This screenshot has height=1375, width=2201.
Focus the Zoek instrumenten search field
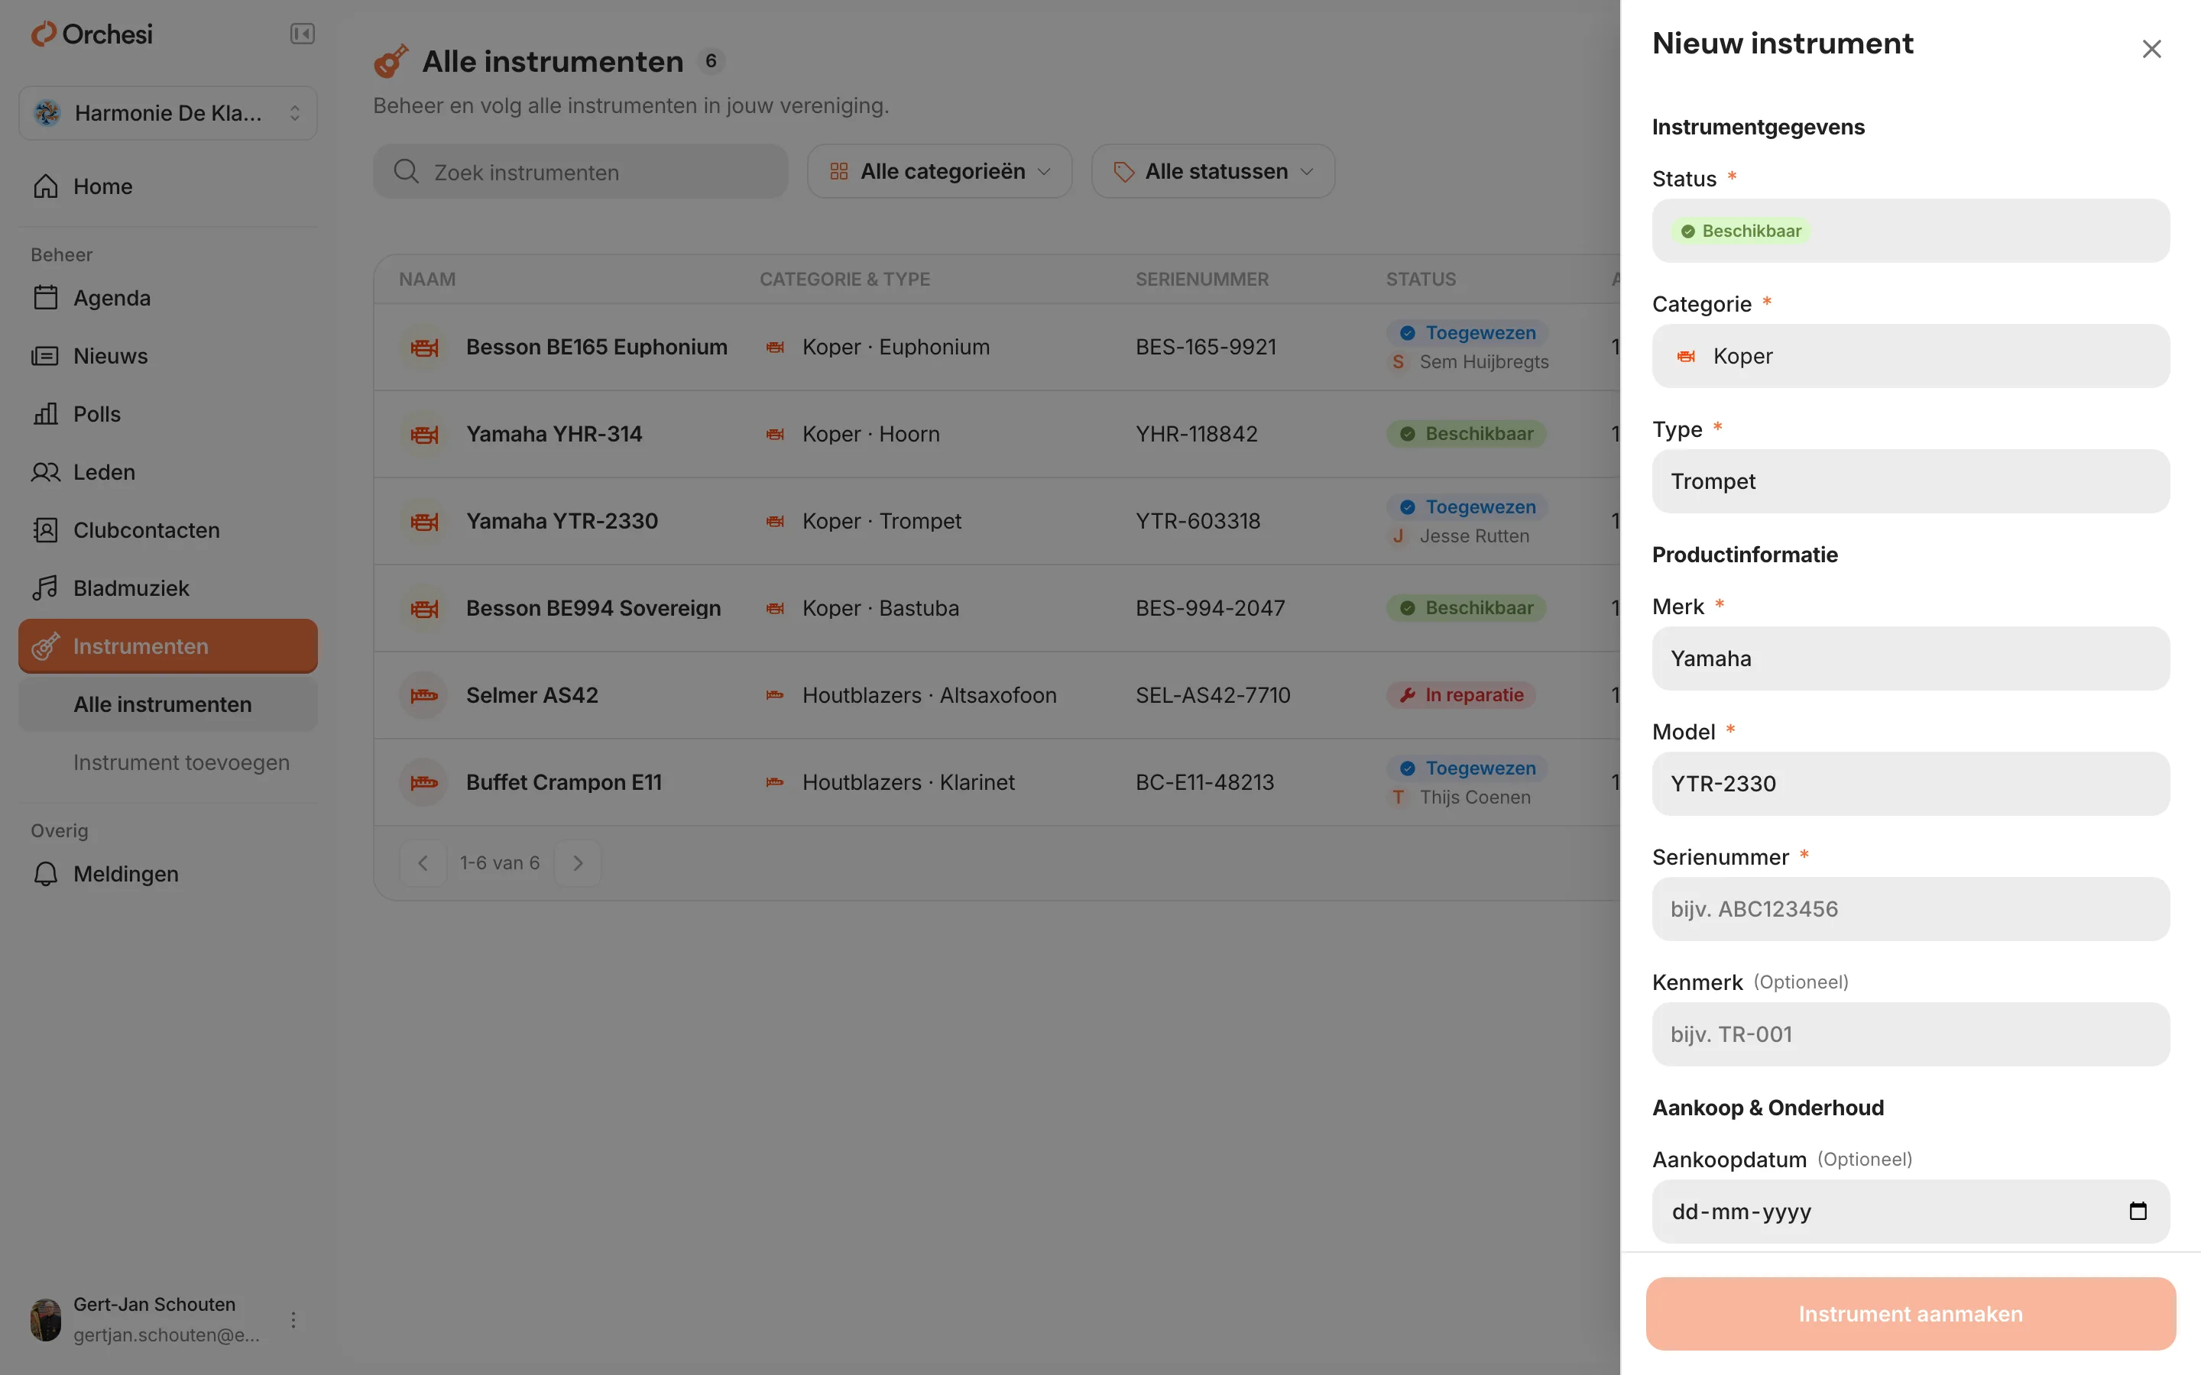coord(580,172)
